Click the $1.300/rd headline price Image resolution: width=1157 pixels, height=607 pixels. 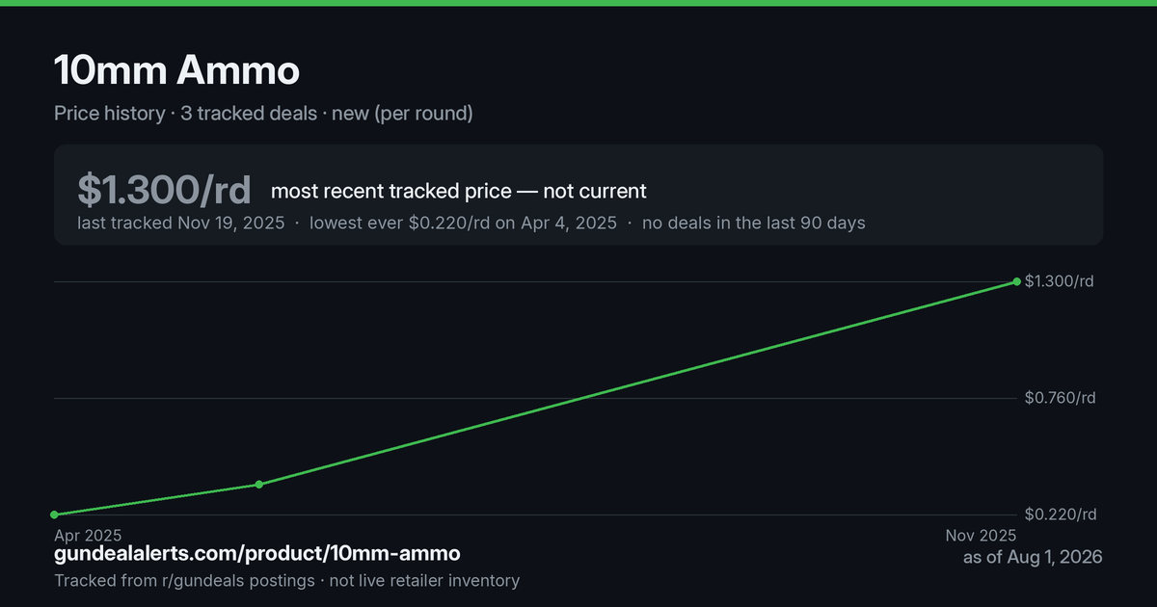(164, 190)
